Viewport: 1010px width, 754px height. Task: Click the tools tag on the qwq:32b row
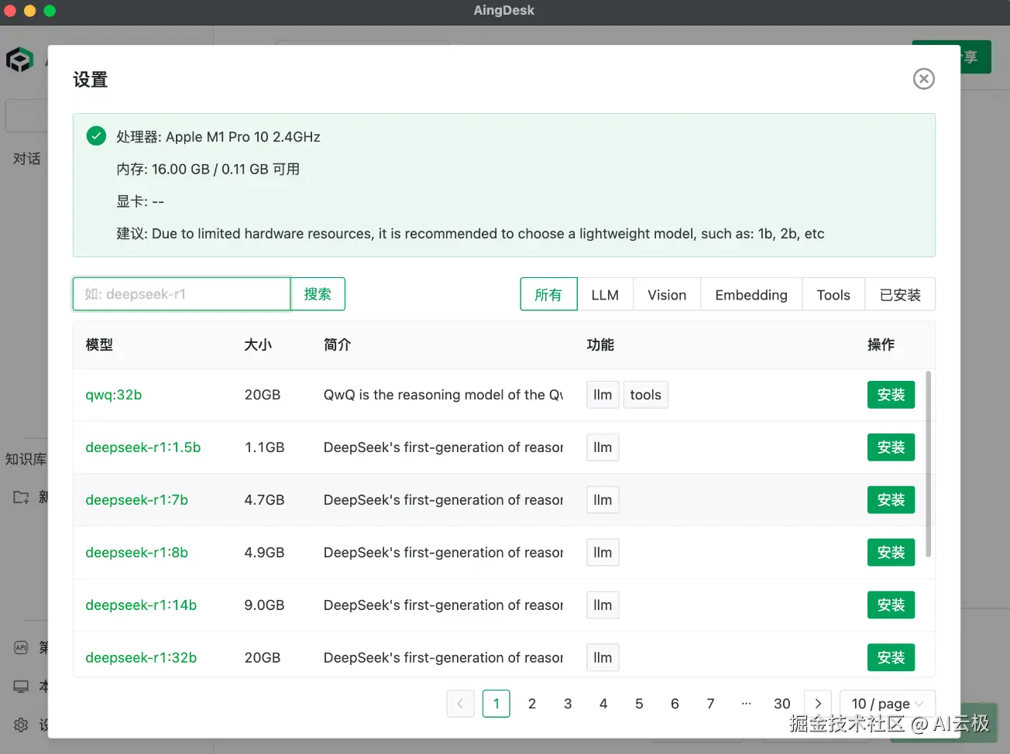[645, 395]
